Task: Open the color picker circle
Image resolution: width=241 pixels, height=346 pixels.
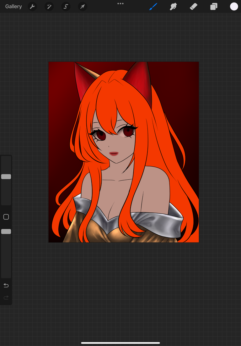Action: point(234,7)
